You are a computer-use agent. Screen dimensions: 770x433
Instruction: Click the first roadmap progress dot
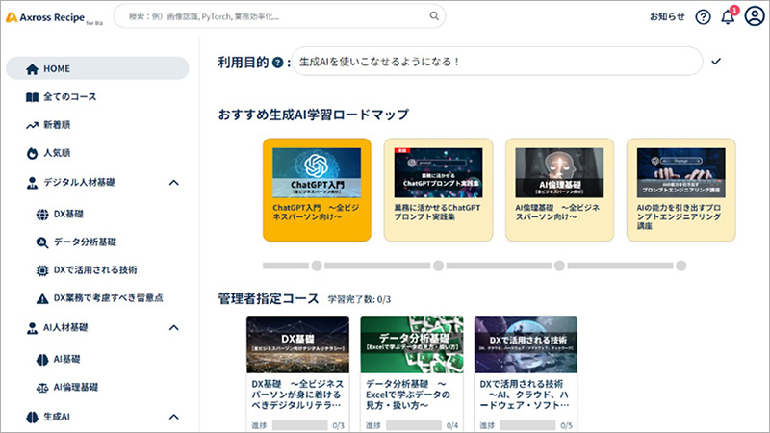tap(316, 266)
